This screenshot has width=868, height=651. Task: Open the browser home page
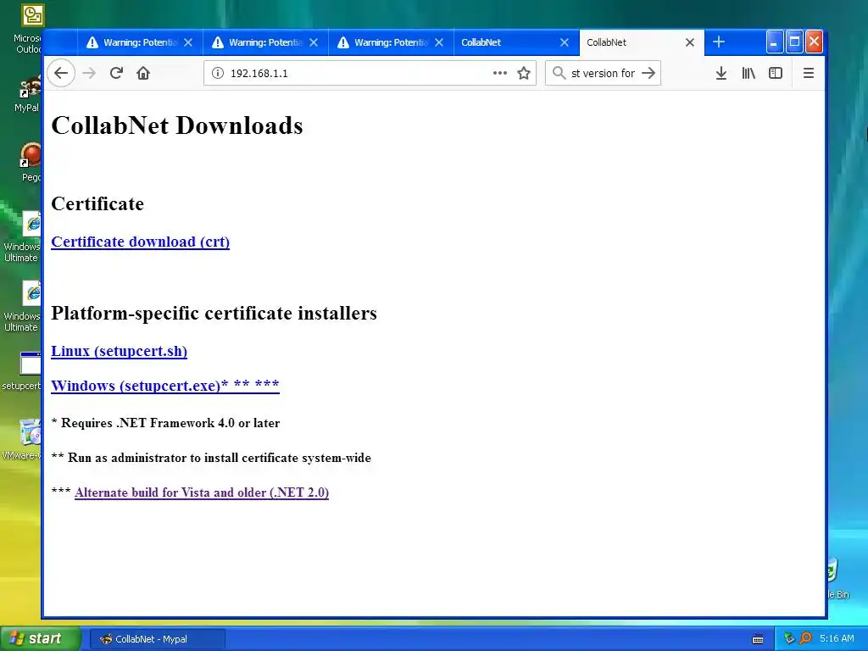tap(143, 73)
